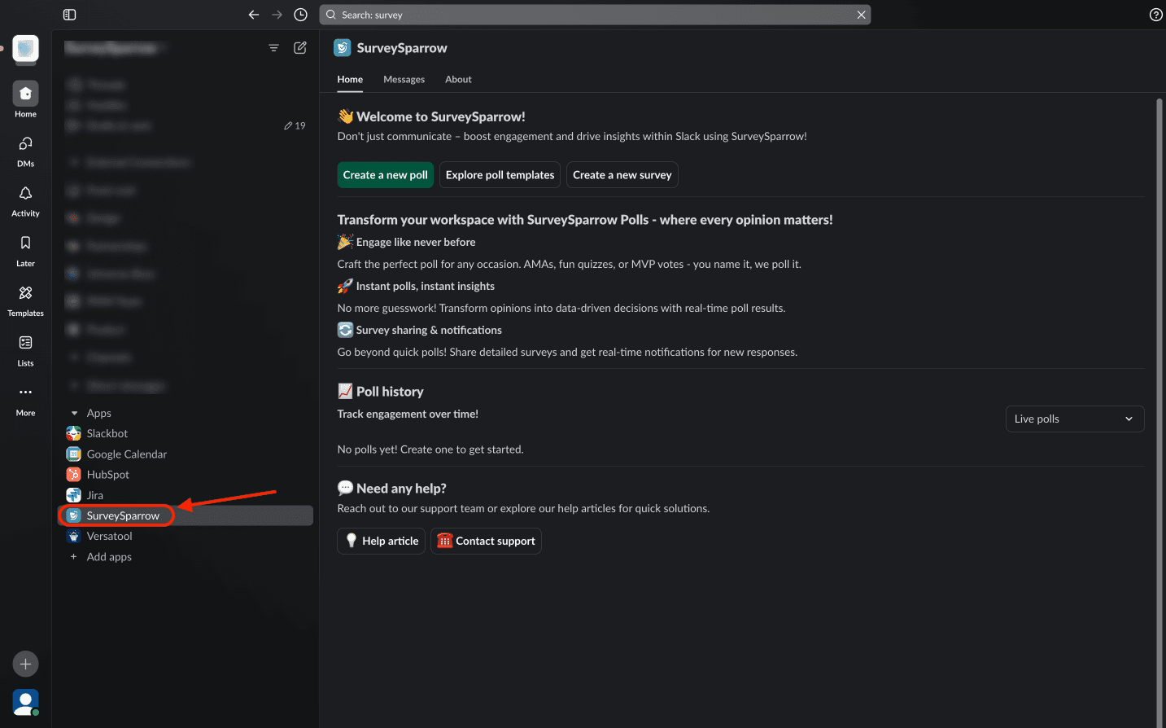
Task: Open the DMs sidebar icon
Action: click(x=25, y=144)
